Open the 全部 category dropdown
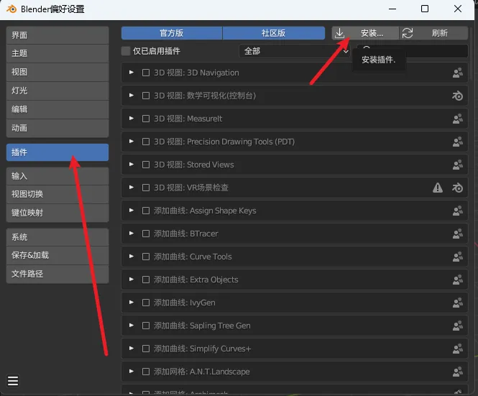Screen dimensions: 478x396 click(295, 51)
